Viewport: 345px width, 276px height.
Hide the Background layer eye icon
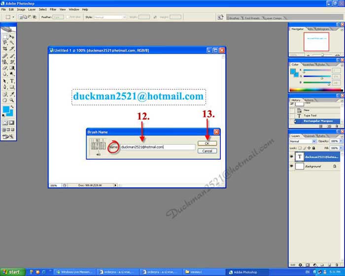pyautogui.click(x=292, y=166)
